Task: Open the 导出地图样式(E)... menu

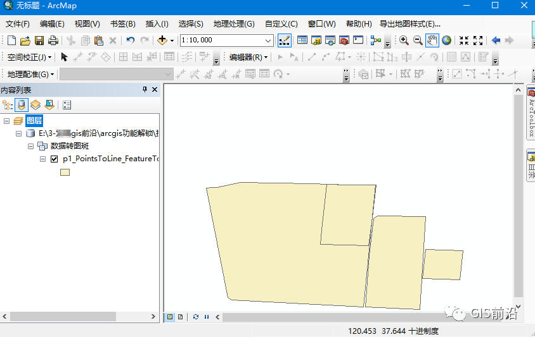Action: point(410,24)
